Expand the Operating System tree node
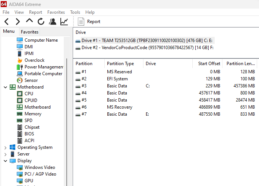This screenshot has width=259, height=186. click(x=6, y=148)
